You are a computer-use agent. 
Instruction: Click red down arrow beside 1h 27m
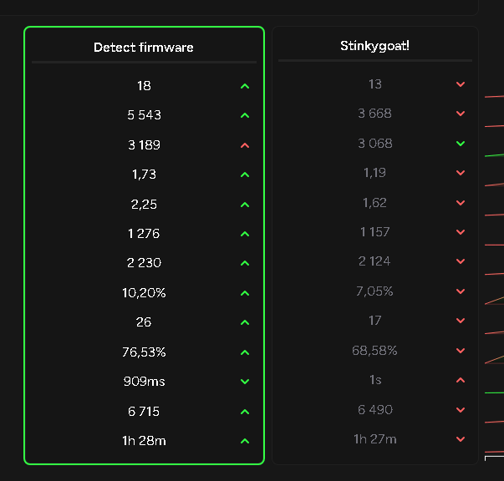[461, 439]
